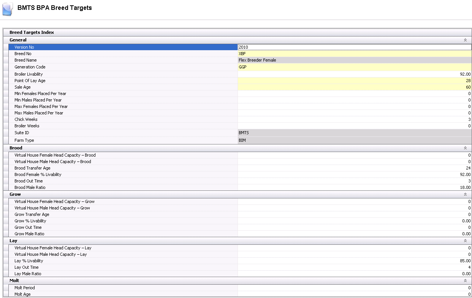Click the BMTS BPA Breed Targets folder icon
This screenshot has width=472, height=298.
[7, 9]
